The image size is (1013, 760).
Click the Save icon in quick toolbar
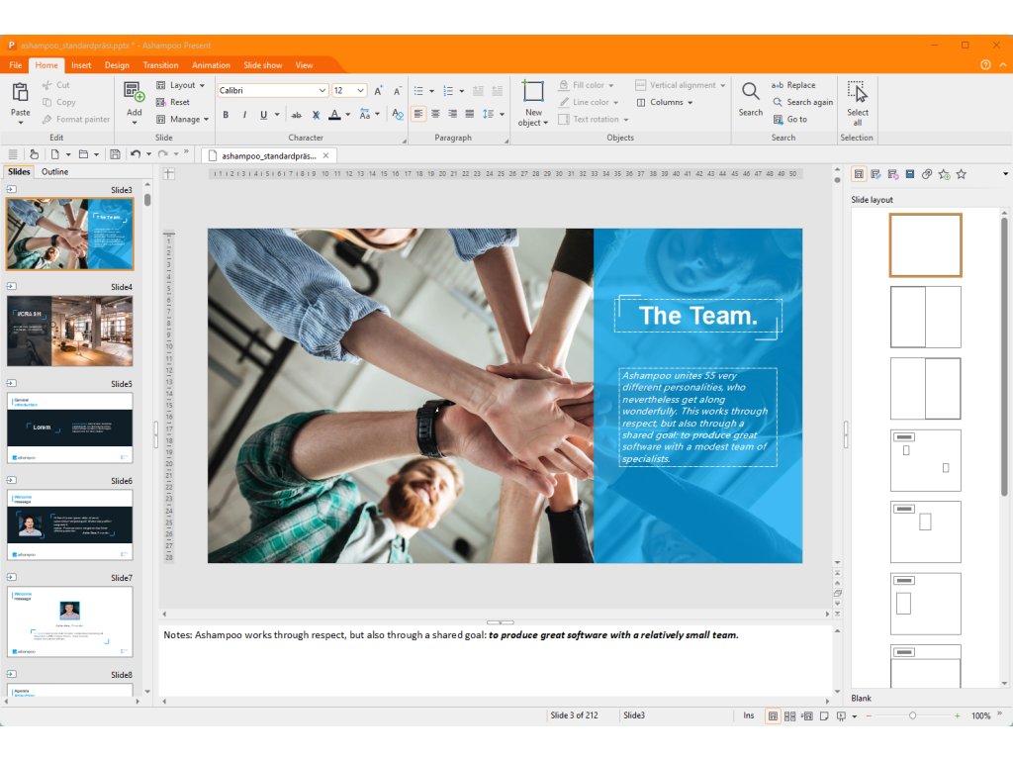115,154
